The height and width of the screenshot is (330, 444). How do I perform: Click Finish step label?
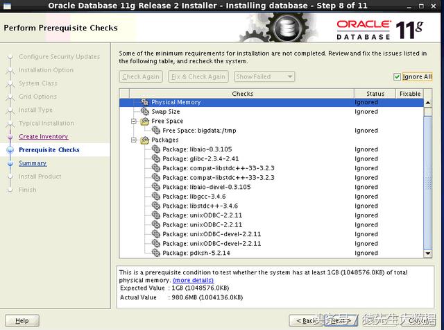(x=28, y=190)
